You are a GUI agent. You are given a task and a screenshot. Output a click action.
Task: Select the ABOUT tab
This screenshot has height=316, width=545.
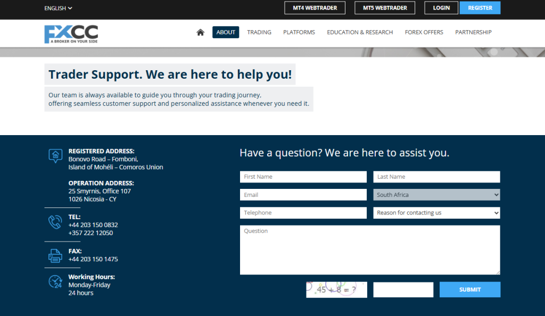click(226, 32)
